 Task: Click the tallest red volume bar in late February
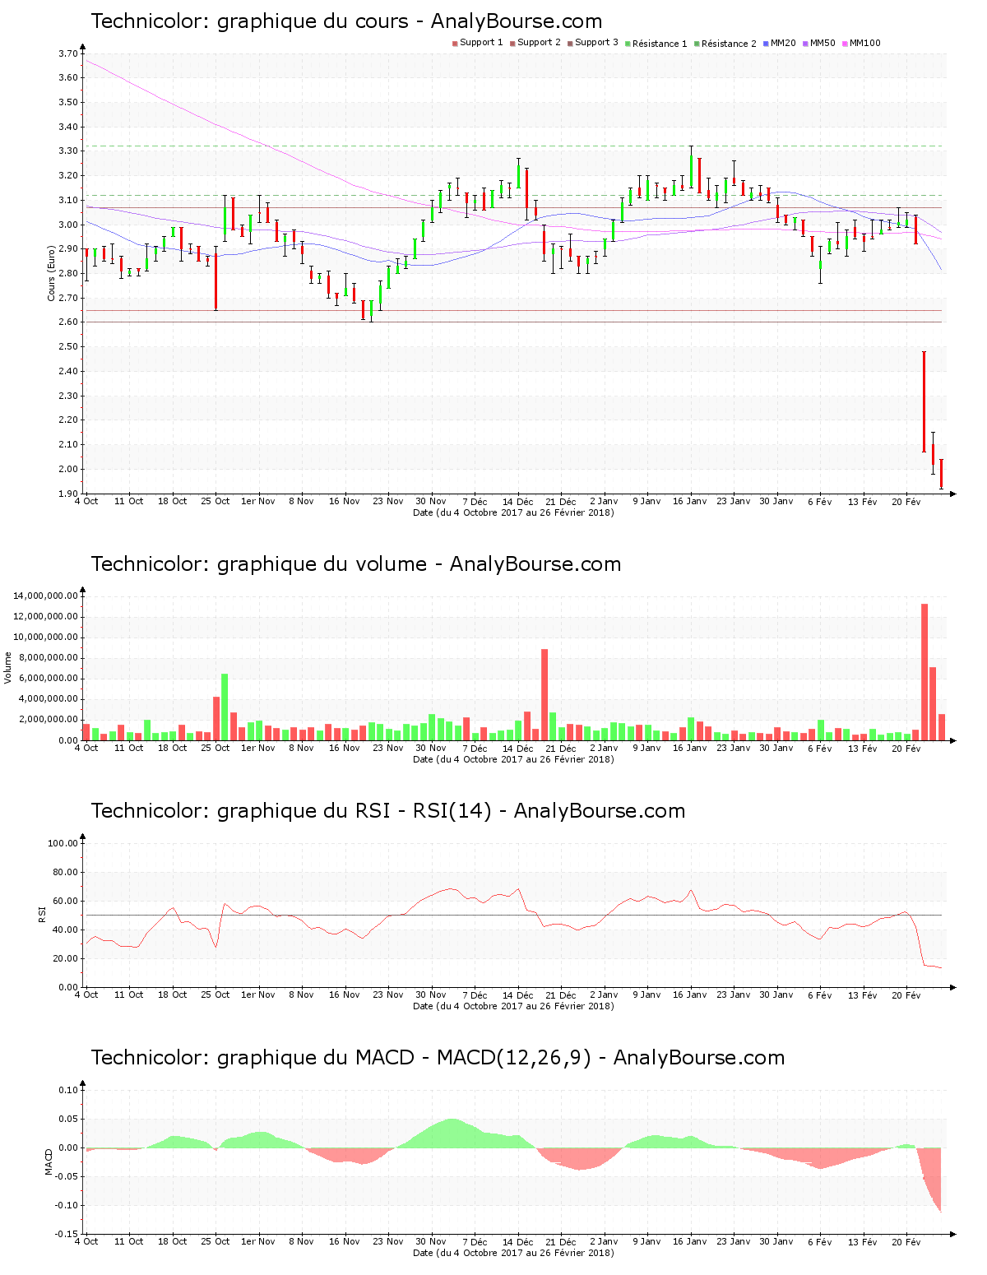[924, 672]
